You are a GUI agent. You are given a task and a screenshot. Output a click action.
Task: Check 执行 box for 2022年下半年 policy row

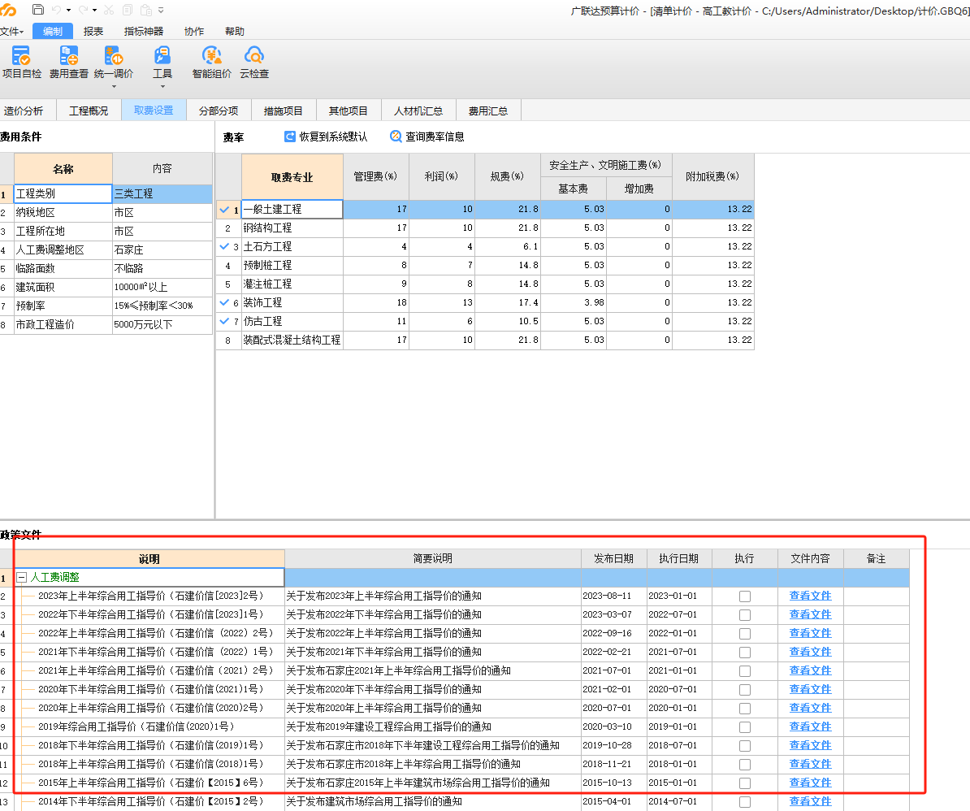point(745,615)
